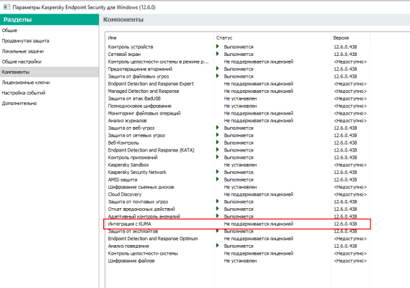This screenshot has width=410, height=288.
Task: Open the Настройка событий section
Action: (x=49, y=93)
